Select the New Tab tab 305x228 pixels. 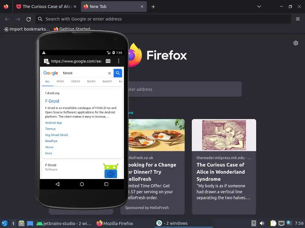click(x=114, y=7)
